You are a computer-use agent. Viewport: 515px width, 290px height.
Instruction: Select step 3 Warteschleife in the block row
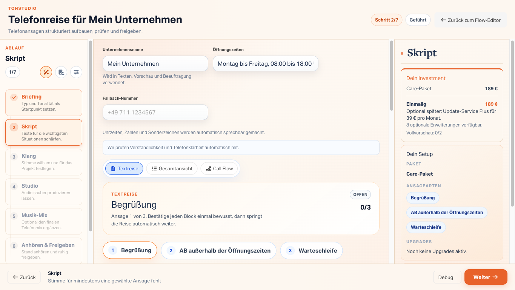(x=311, y=250)
